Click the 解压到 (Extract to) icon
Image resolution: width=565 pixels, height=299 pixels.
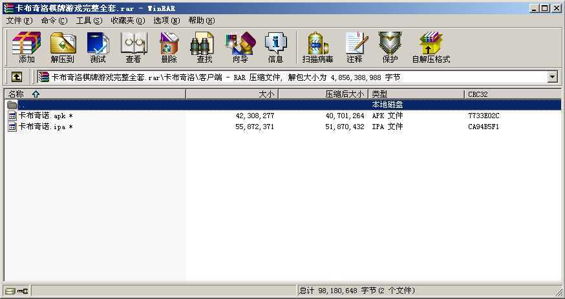click(62, 47)
